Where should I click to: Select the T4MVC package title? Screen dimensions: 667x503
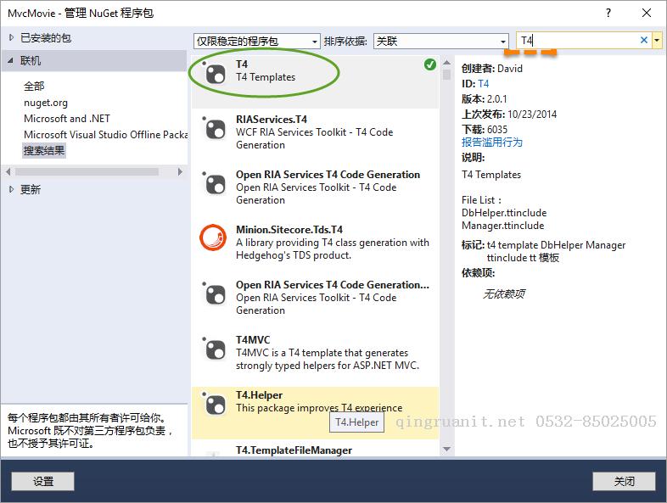click(x=253, y=340)
